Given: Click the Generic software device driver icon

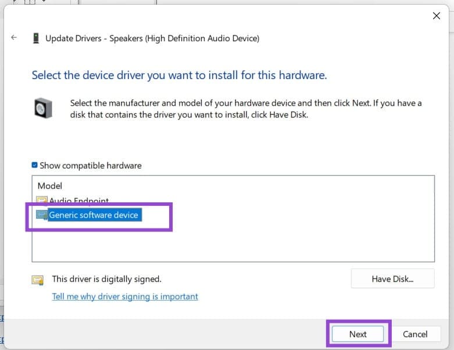Looking at the screenshot, I should point(41,215).
